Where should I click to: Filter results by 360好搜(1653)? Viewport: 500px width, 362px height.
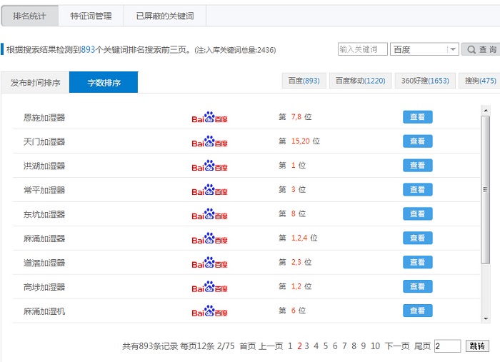click(425, 81)
